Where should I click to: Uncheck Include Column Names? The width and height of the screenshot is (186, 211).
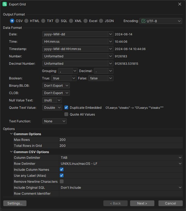click(x=62, y=170)
